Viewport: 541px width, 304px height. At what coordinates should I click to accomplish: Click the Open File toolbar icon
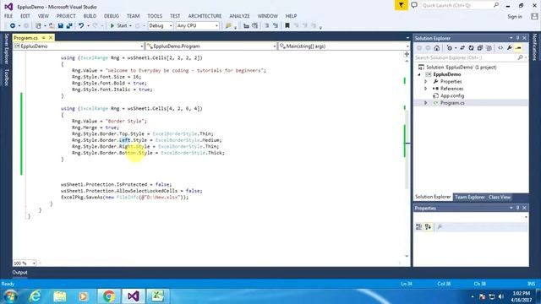pos(52,26)
